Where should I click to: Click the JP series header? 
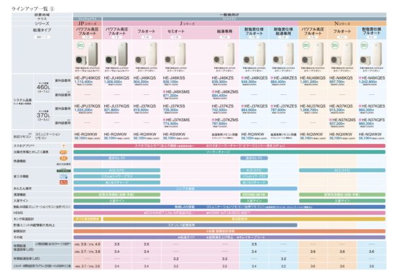click(87, 24)
